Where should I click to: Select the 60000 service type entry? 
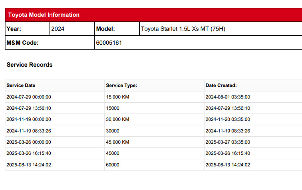pos(113,165)
